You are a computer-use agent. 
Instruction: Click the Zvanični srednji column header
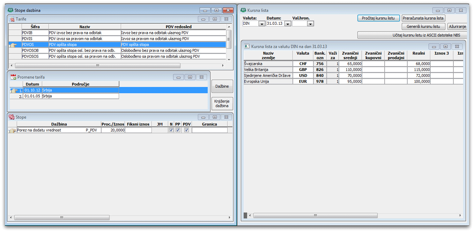[350, 55]
